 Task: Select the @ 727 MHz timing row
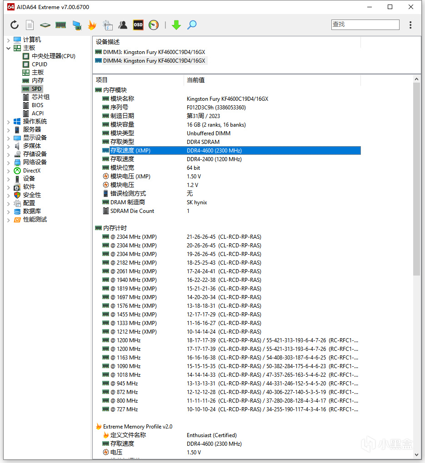[227, 409]
